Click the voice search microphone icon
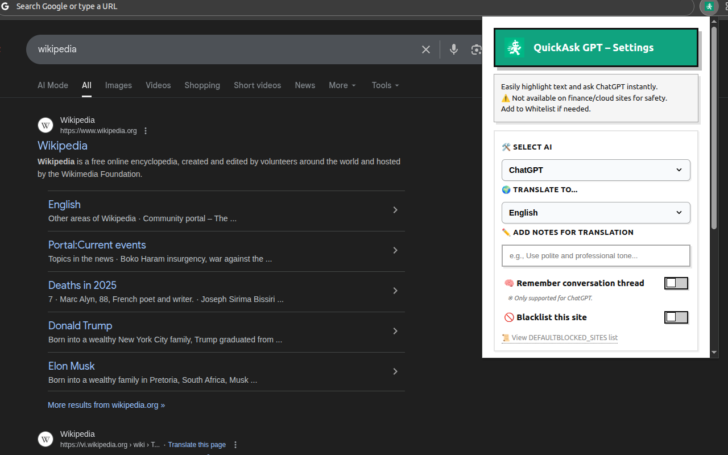 [x=453, y=49]
